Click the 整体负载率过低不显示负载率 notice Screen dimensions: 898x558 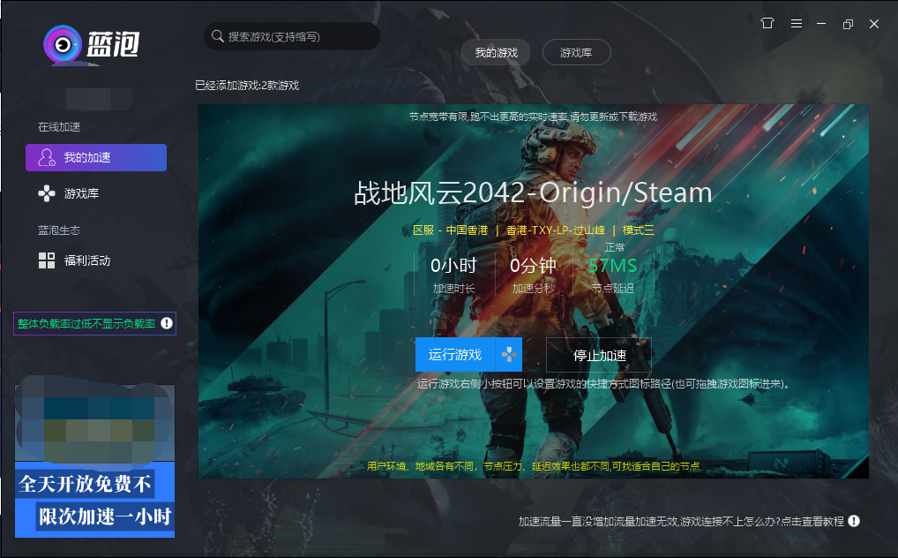94,323
